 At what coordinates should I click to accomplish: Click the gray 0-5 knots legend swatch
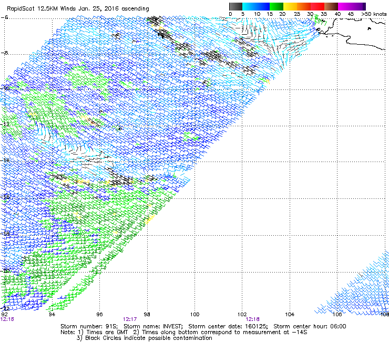click(236, 6)
